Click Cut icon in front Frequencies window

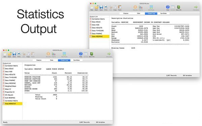24,54
